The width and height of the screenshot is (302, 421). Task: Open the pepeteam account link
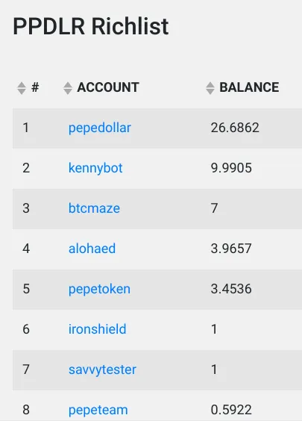[x=98, y=410]
